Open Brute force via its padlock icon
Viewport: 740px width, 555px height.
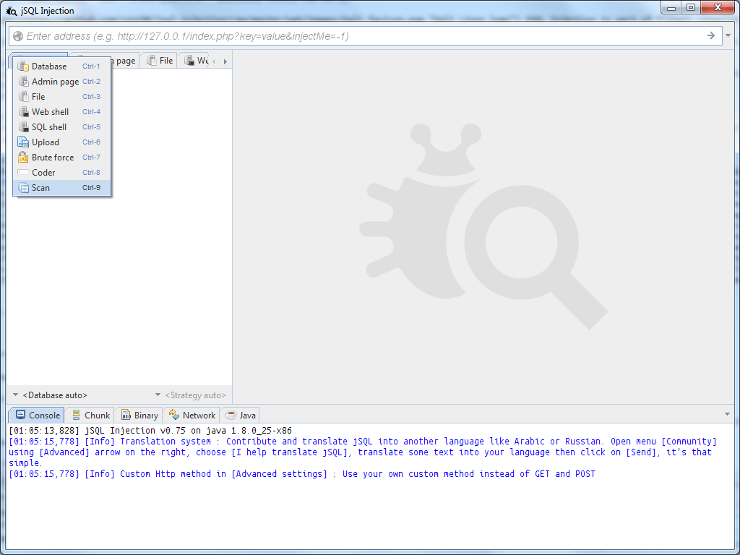(x=24, y=157)
